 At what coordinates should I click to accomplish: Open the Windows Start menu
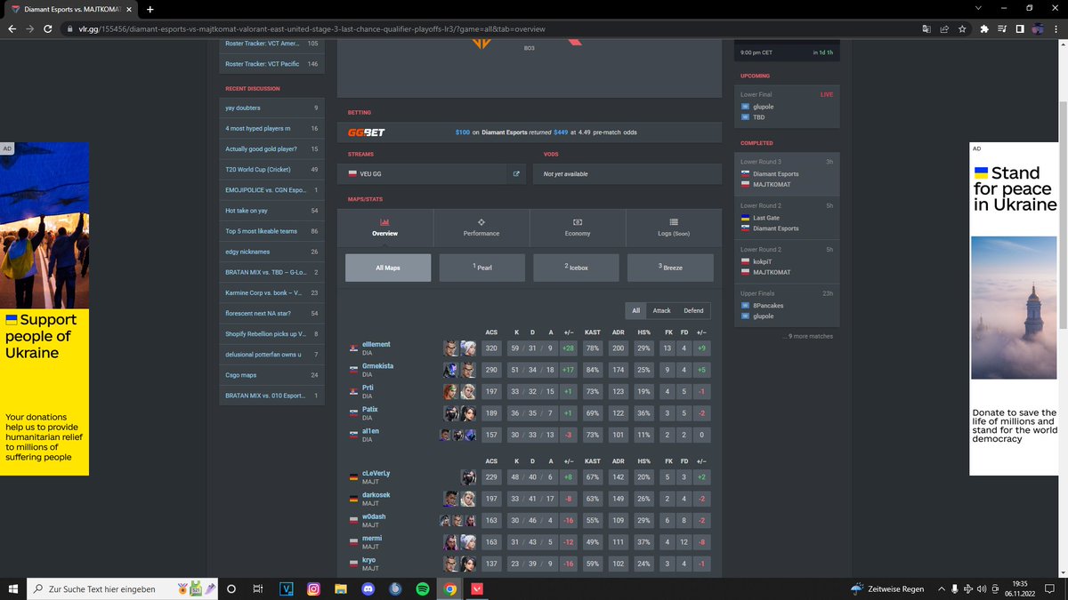coord(12,588)
